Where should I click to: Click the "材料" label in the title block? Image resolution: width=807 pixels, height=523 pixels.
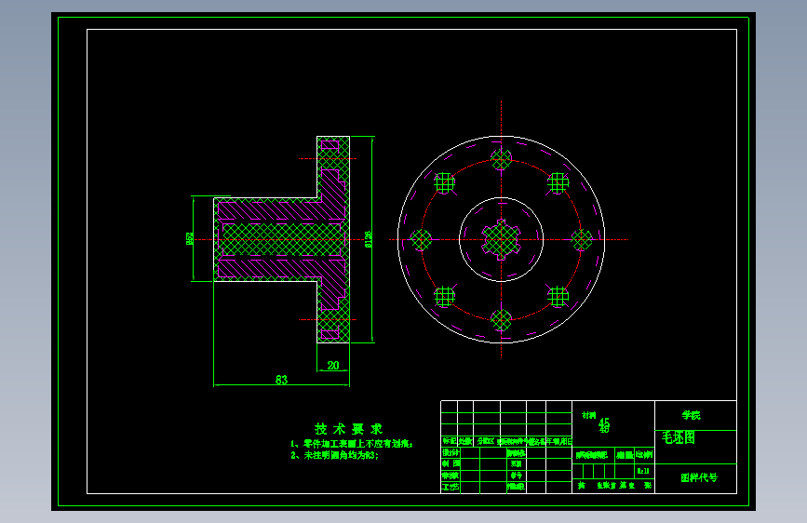[x=589, y=415]
